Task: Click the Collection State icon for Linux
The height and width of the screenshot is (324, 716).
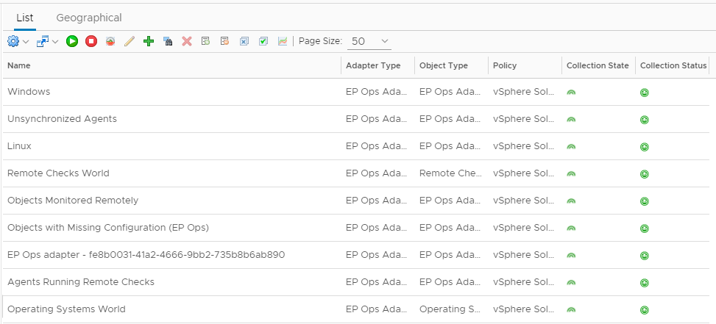Action: (571, 147)
